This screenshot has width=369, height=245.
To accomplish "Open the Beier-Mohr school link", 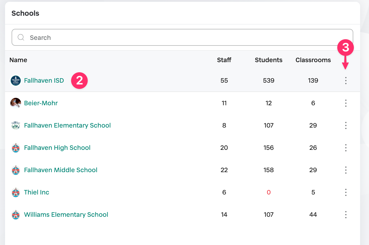I will pos(41,103).
